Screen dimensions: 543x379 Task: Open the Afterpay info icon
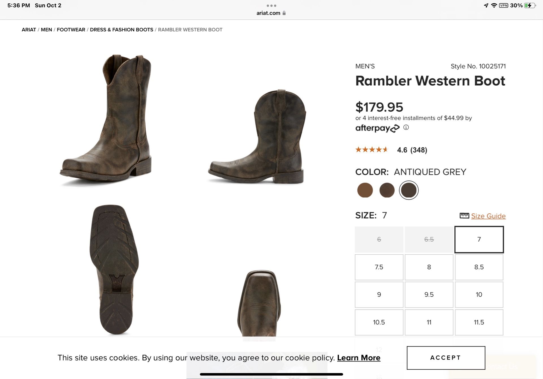pyautogui.click(x=406, y=127)
